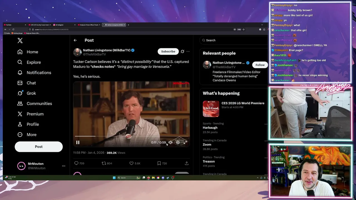
Task: Open the post's more options ellipsis
Action: pyautogui.click(x=188, y=51)
